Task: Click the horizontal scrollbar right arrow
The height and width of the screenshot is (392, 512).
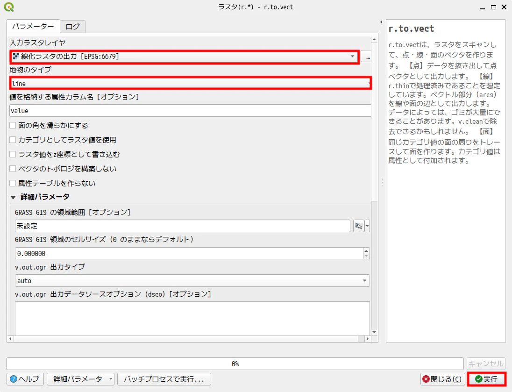Action: 368,339
